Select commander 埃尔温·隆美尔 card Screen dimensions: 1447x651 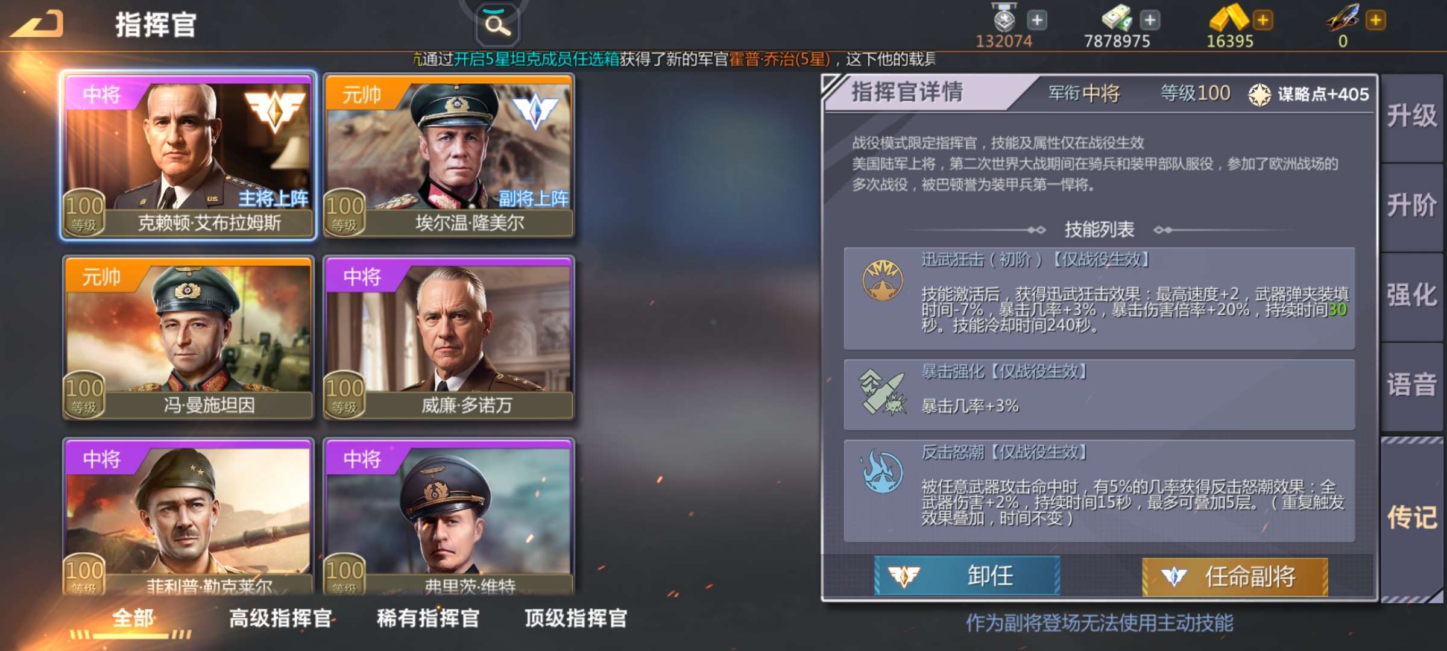pos(449,156)
